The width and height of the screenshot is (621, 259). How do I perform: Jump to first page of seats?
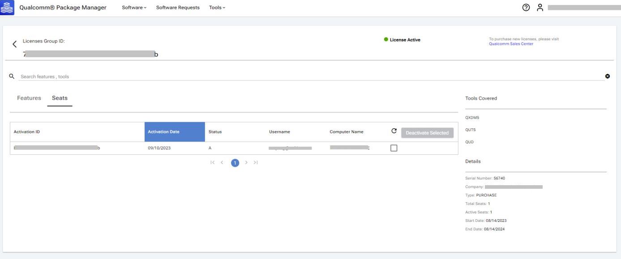[213, 163]
